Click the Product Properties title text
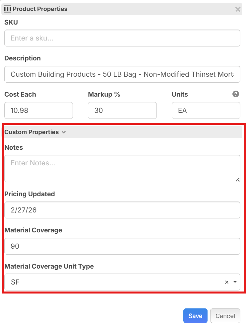 tap(40, 9)
